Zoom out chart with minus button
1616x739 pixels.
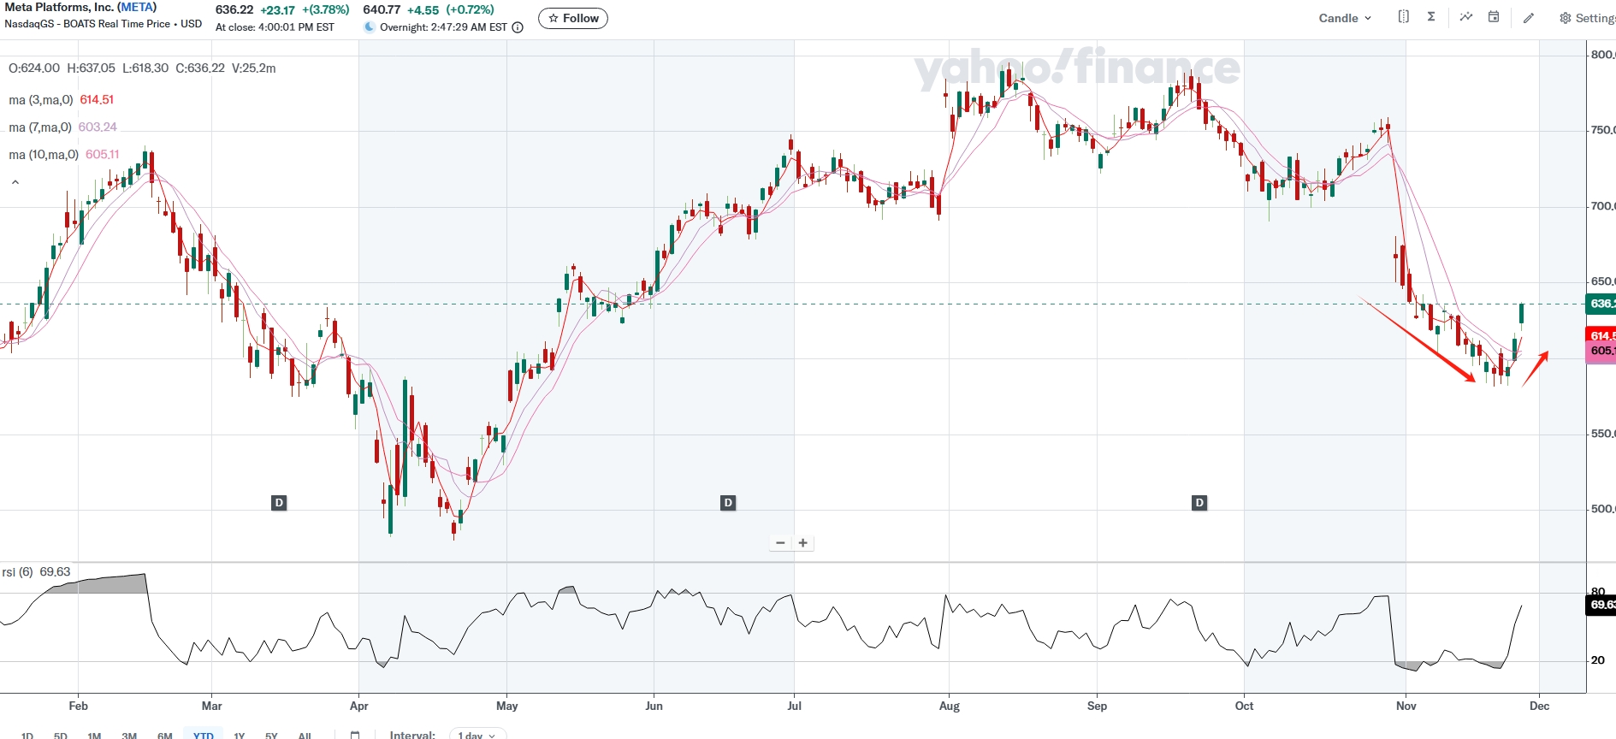tap(780, 543)
